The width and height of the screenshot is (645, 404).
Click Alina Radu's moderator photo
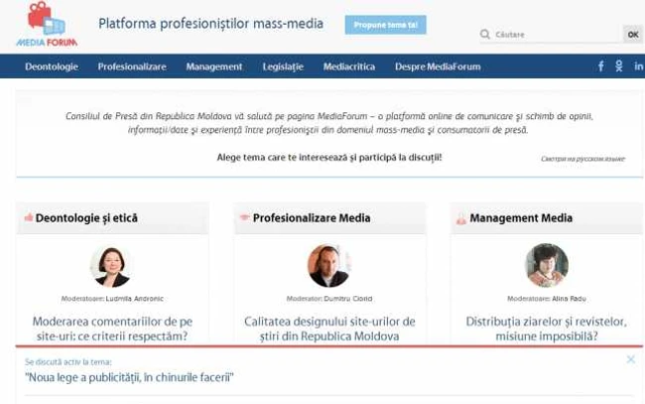point(547,265)
